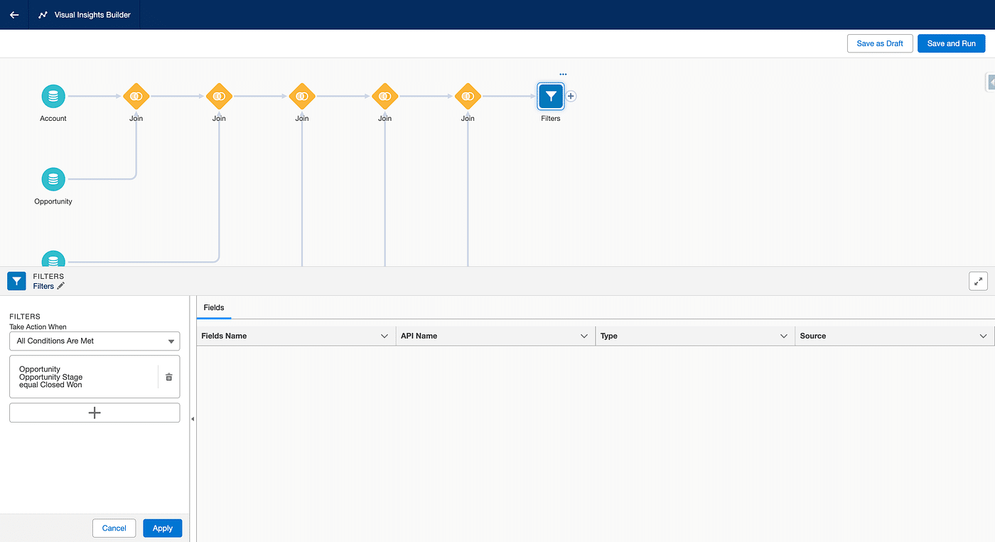Add a new filter condition
Viewport: 995px width, 542px height.
(95, 413)
